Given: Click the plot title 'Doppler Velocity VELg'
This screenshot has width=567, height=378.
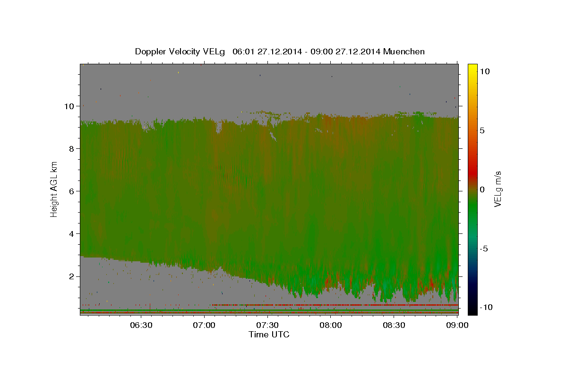Looking at the screenshot, I should [x=180, y=52].
